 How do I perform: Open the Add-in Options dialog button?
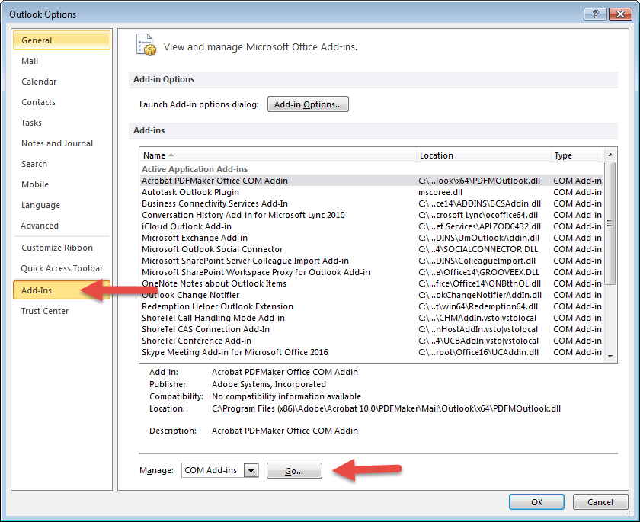(308, 104)
